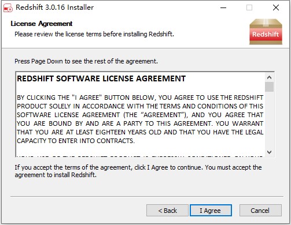Screen dimensions: 291x225
Task: Click the grayed-out maximize window button
Action: pyautogui.click(x=249, y=7)
